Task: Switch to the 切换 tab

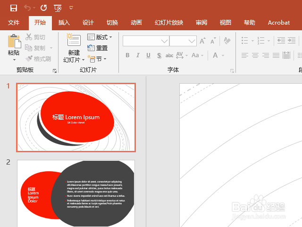Action: pos(112,23)
